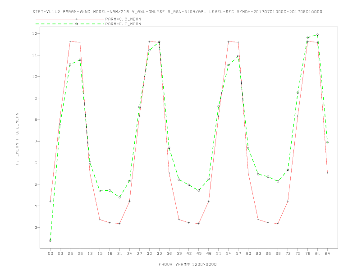Screen dimensions: 357x276
Task: Click x-axis tick label 33
Action: pyautogui.click(x=159, y=253)
